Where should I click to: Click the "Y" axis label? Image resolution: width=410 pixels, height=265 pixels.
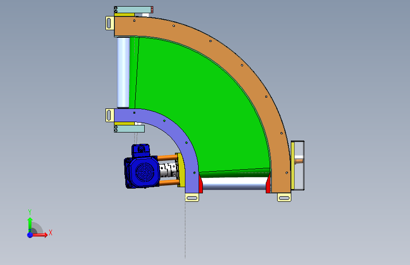coord(30,212)
